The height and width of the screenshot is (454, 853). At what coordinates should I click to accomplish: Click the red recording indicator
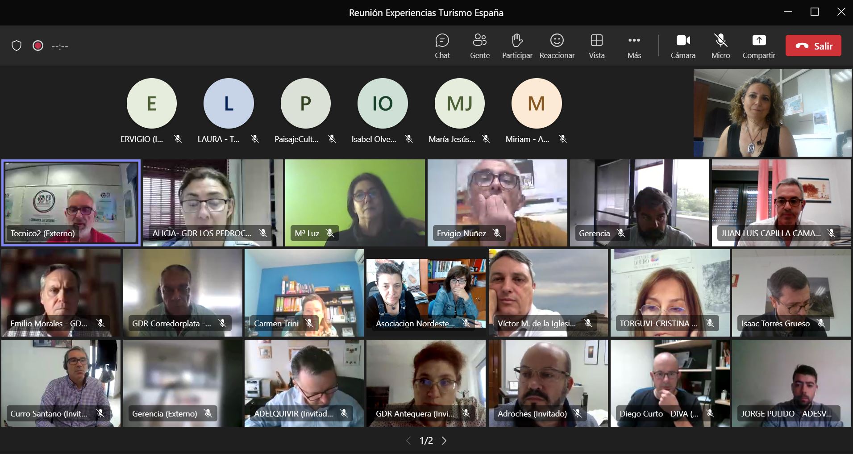click(x=38, y=46)
